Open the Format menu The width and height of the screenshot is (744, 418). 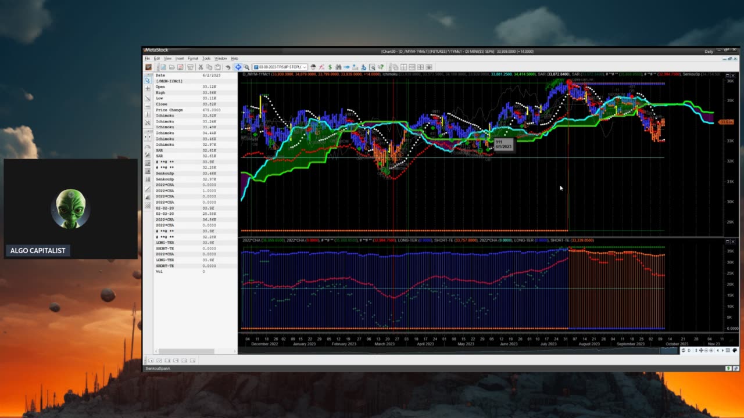point(193,59)
